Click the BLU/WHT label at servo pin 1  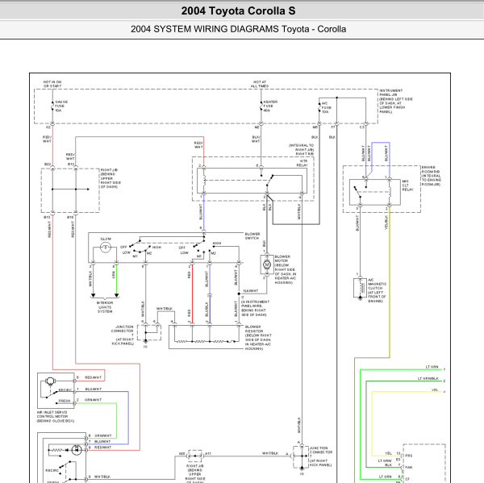tap(94, 389)
